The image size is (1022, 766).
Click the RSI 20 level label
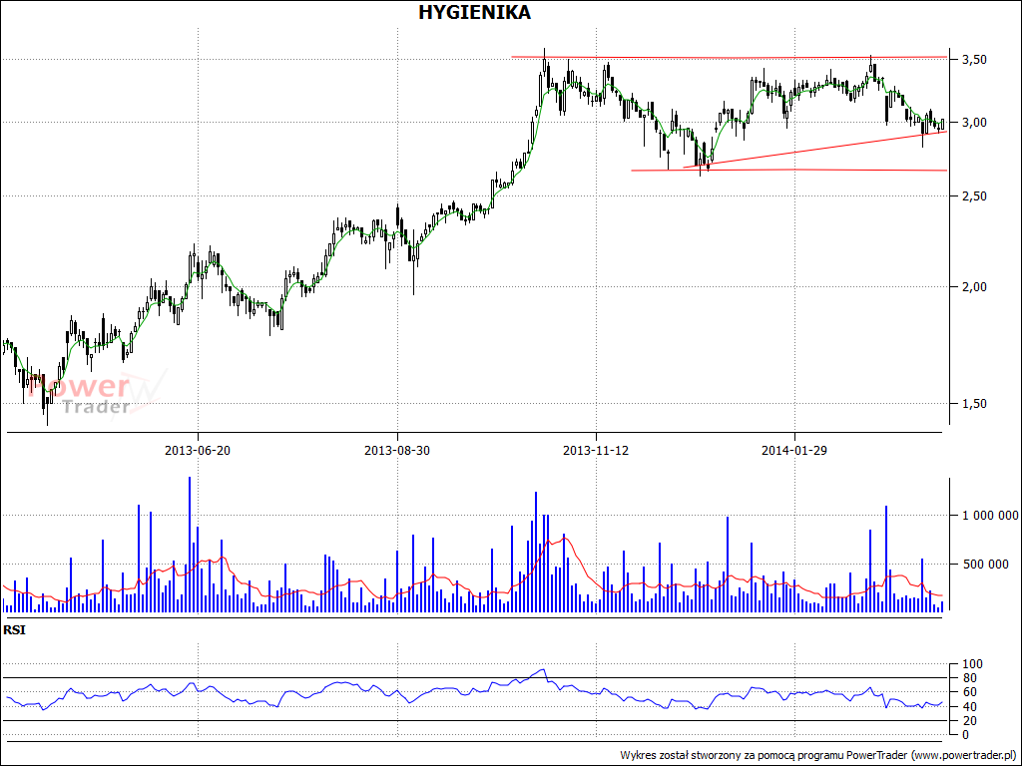pyautogui.click(x=970, y=720)
